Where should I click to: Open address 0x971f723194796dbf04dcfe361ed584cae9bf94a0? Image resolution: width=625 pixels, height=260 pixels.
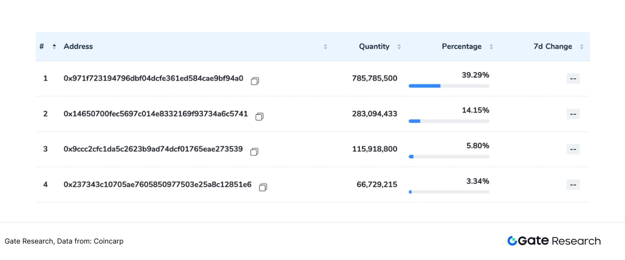[x=153, y=78]
